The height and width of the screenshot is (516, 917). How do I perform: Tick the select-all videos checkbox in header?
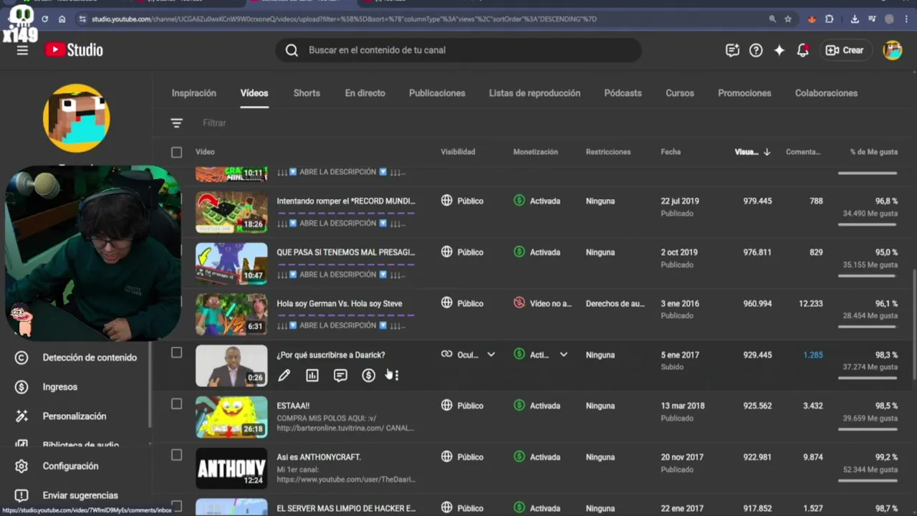177,152
